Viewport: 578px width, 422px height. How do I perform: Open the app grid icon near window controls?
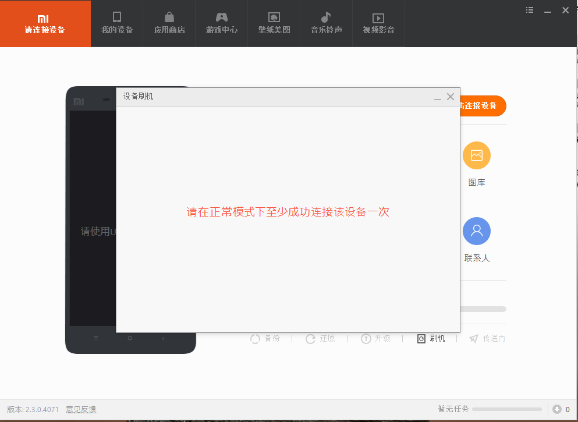coord(529,10)
